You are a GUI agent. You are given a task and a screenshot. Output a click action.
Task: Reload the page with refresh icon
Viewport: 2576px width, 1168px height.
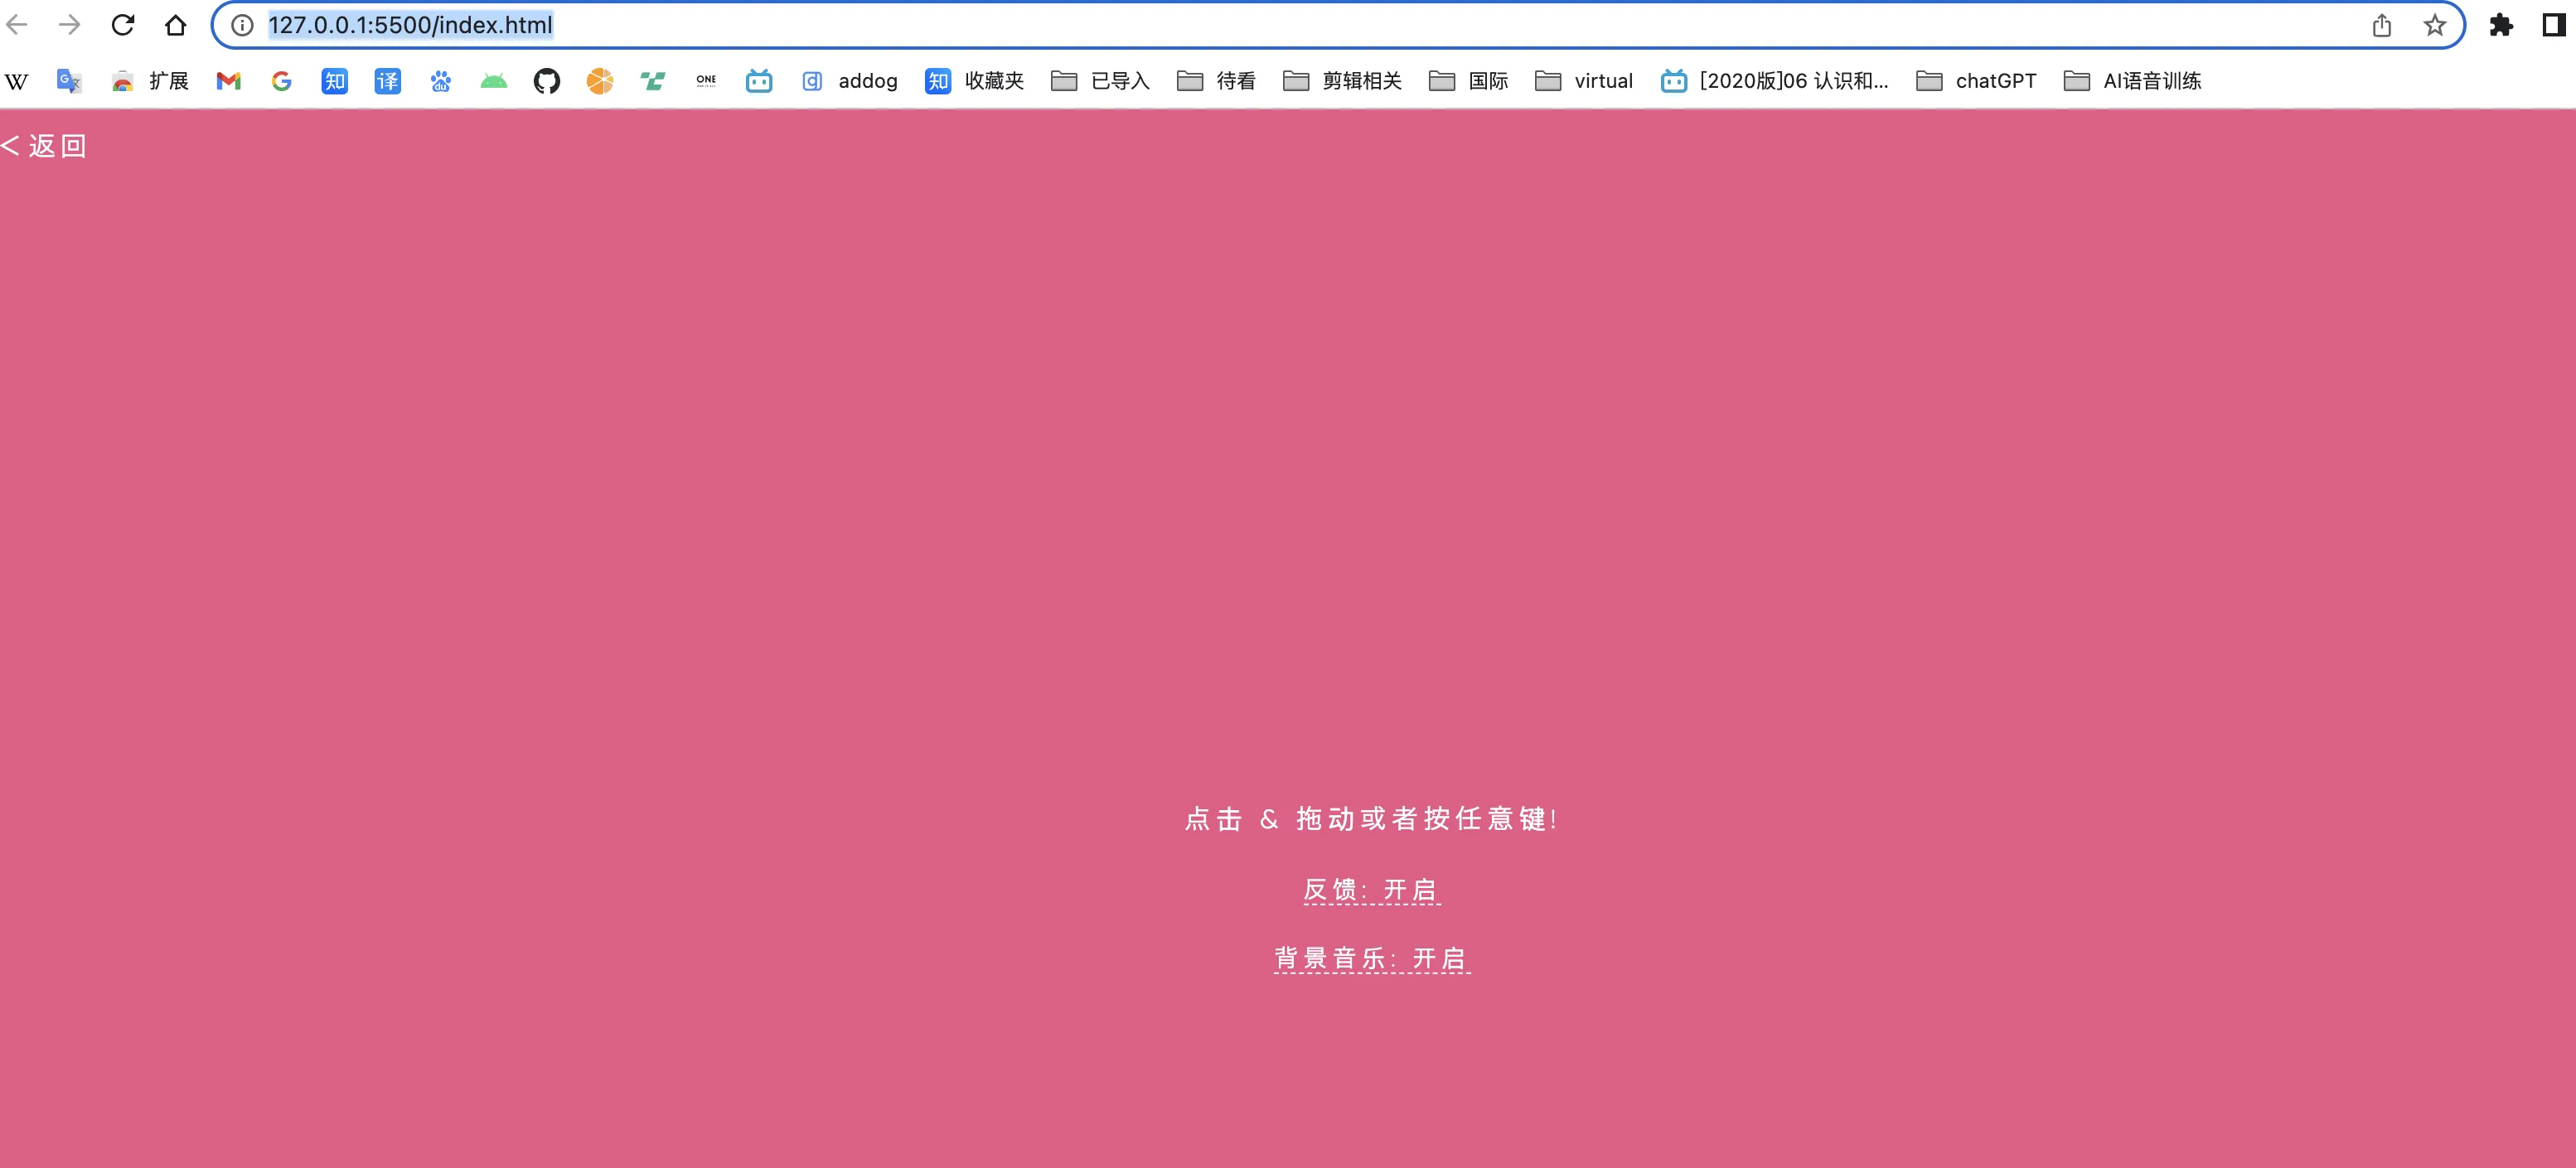123,25
